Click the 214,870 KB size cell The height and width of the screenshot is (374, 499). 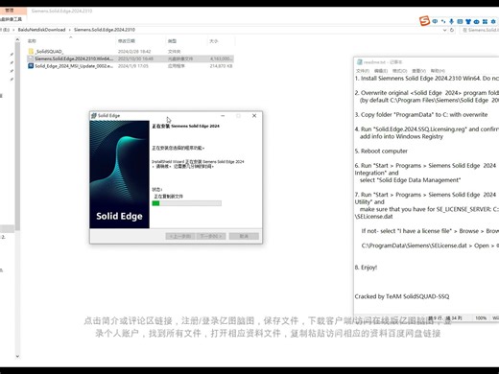tap(221, 66)
